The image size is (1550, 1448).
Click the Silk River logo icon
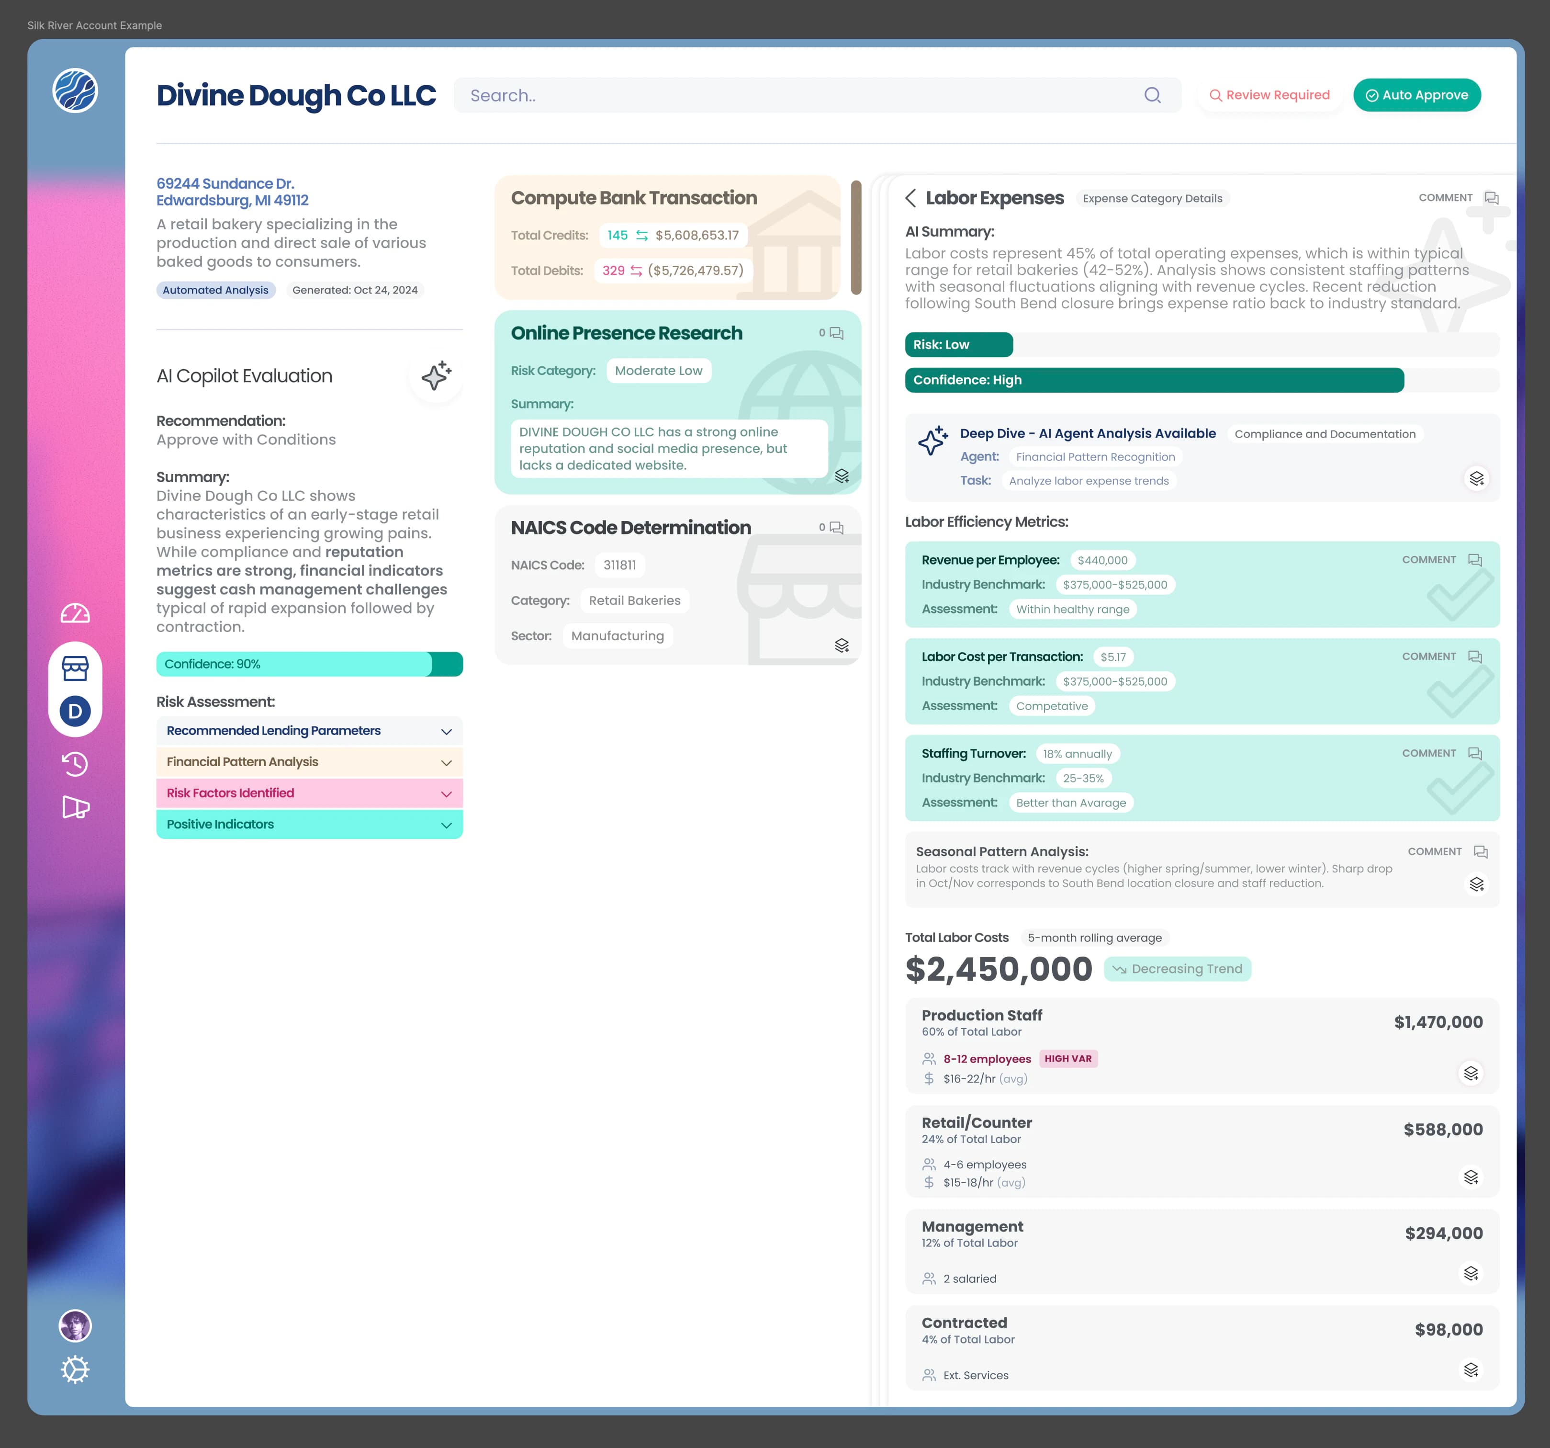[75, 90]
